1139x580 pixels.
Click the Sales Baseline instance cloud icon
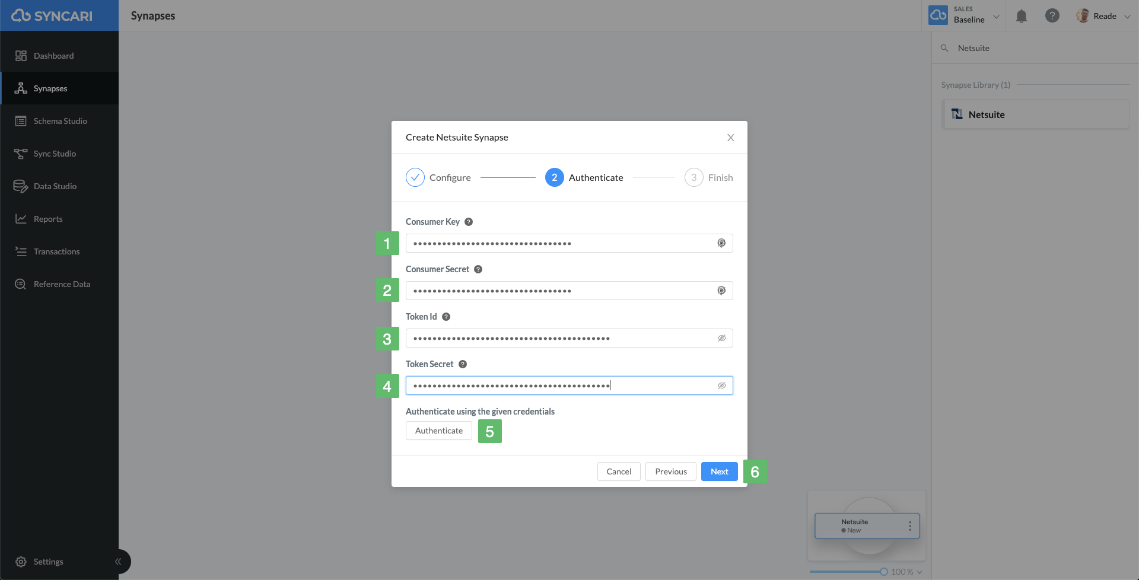tap(938, 15)
